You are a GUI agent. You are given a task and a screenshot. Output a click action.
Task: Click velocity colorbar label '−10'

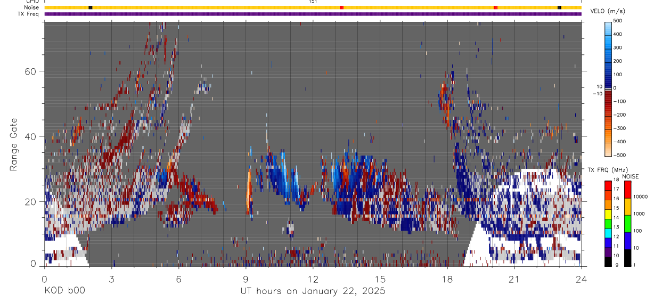(598, 93)
